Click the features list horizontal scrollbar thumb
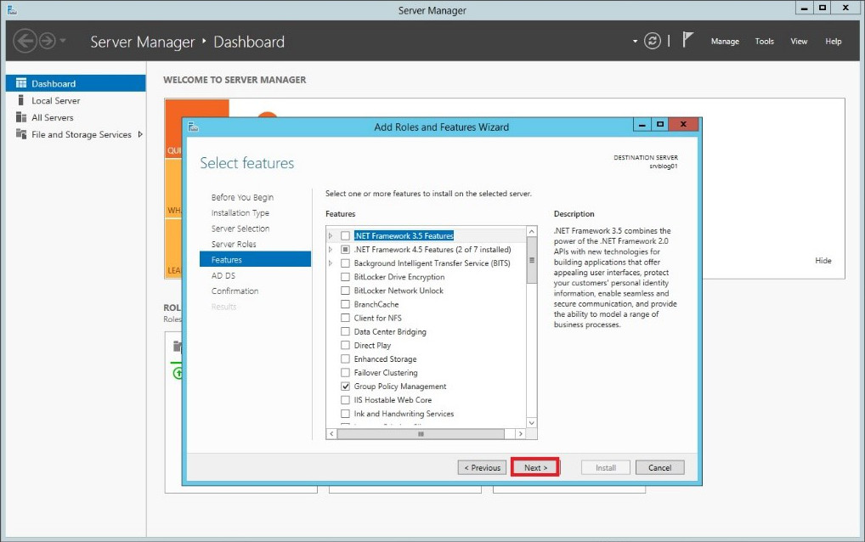Screen dimensions: 865x542 pyautogui.click(x=421, y=434)
